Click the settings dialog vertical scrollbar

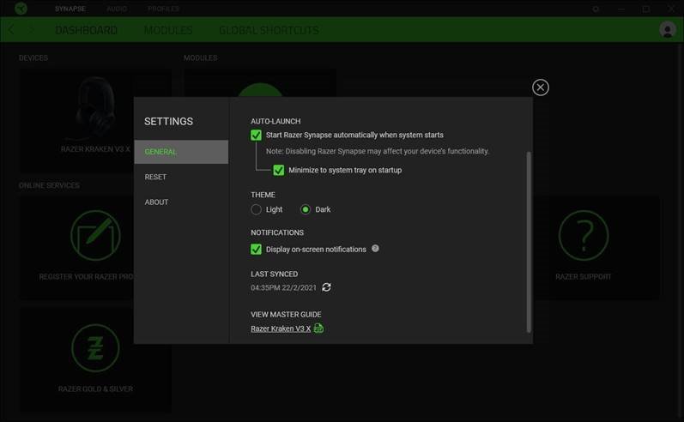(x=529, y=243)
